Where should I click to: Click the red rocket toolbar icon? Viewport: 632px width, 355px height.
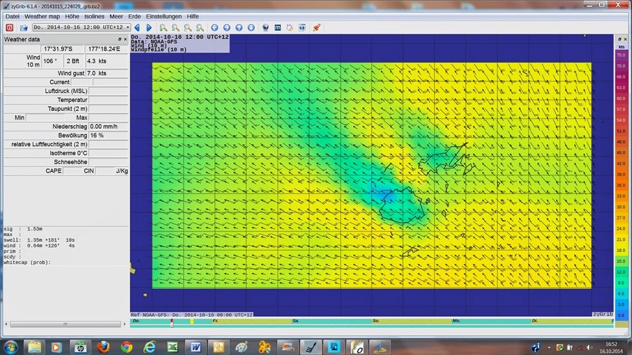[317, 27]
